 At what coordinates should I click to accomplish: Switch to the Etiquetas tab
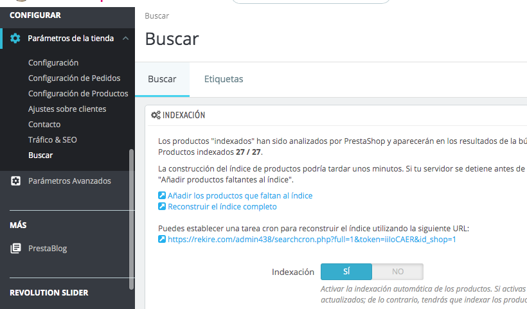coord(224,79)
